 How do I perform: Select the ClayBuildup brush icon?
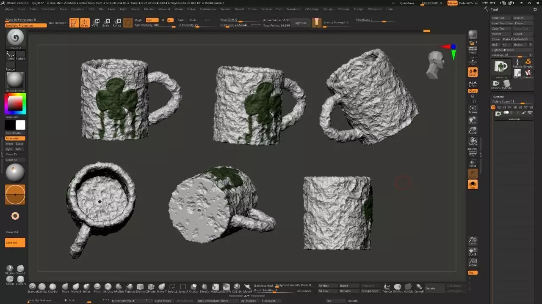tap(53, 288)
